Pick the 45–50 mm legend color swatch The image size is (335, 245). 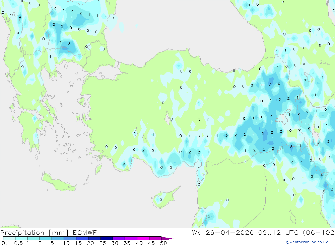(155, 238)
